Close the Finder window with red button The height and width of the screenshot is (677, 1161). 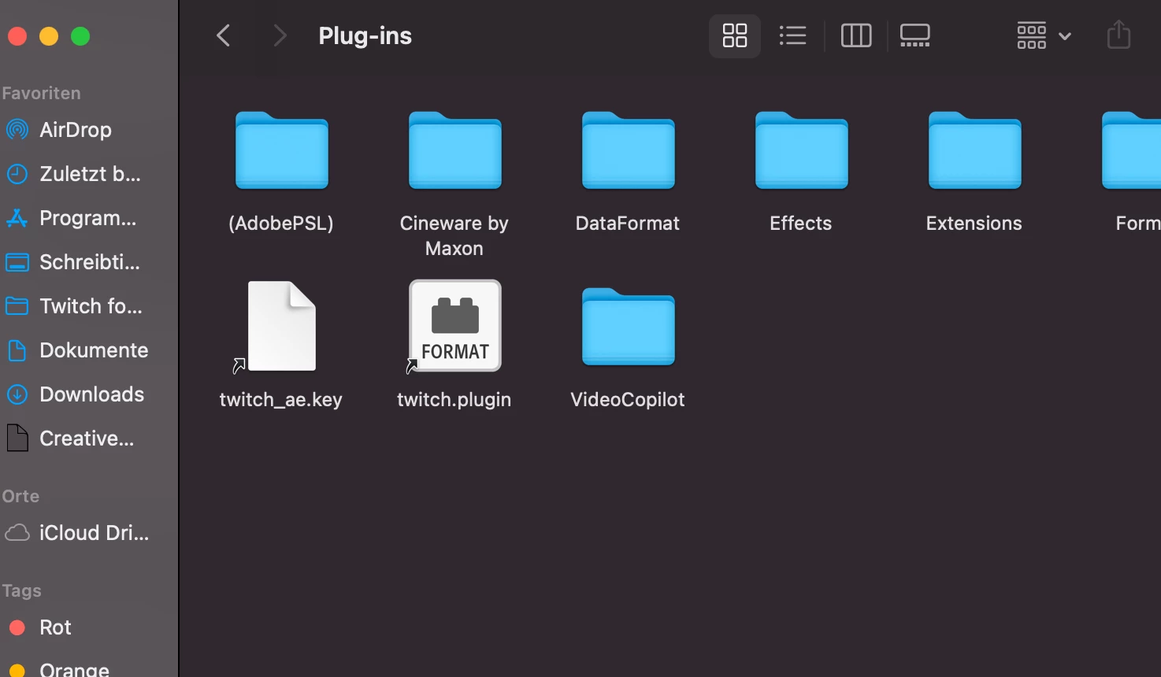17,36
